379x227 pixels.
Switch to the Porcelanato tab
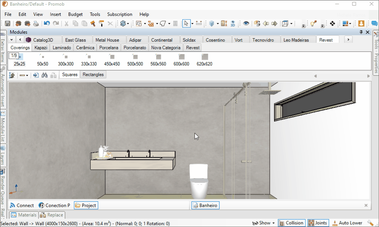[x=135, y=48]
